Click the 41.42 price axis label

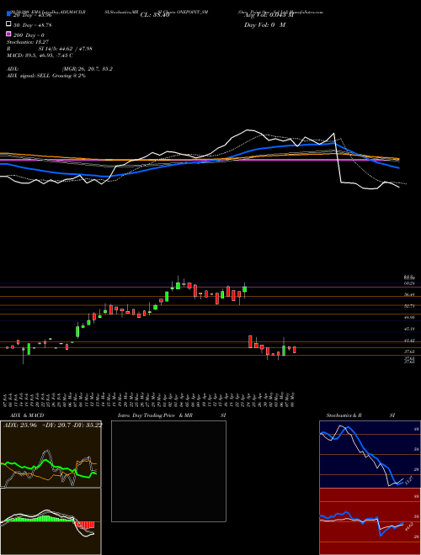pos(410,341)
